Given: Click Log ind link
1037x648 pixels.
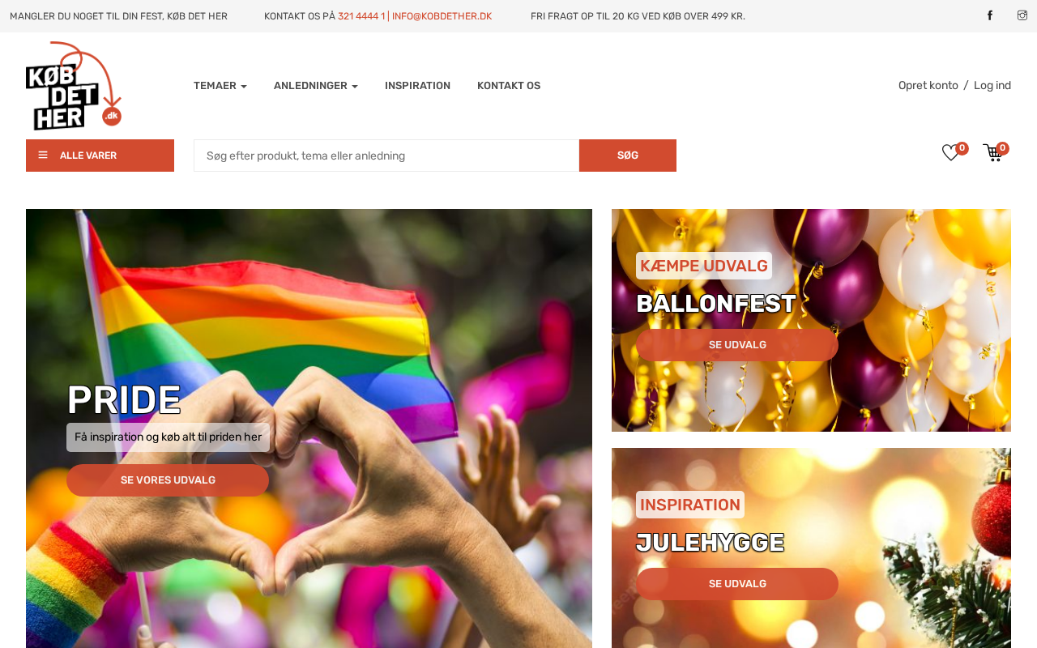Looking at the screenshot, I should coord(992,86).
